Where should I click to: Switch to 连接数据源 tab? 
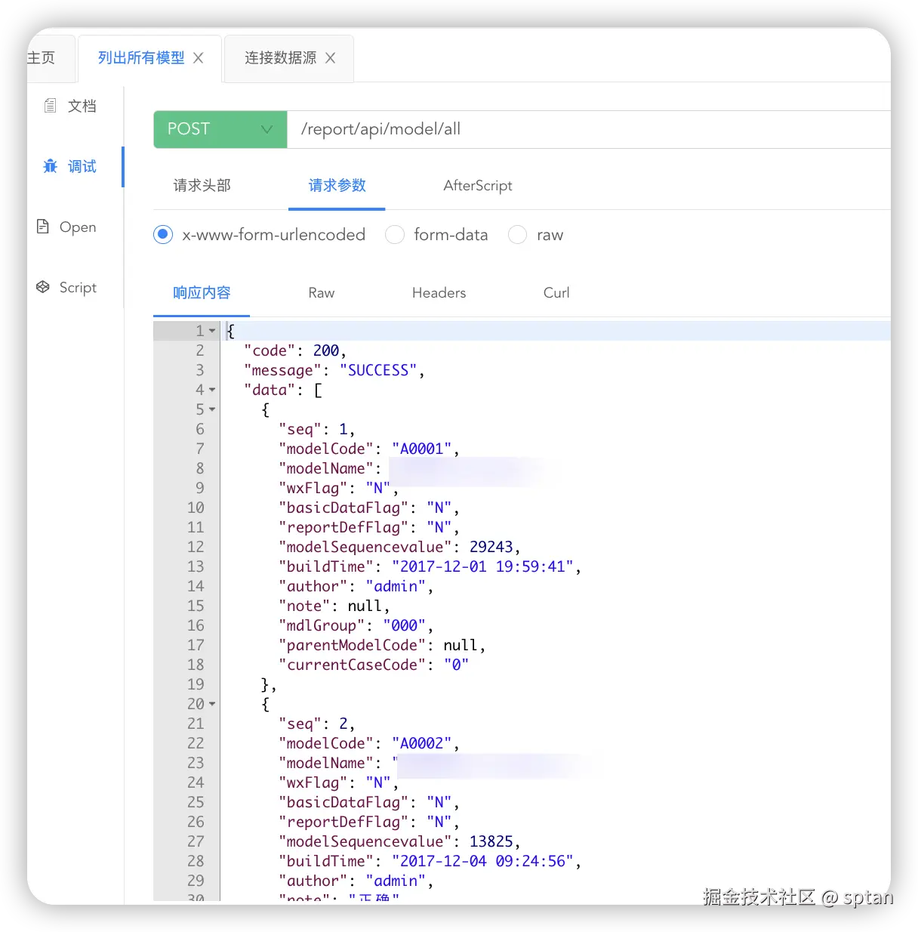pyautogui.click(x=280, y=58)
